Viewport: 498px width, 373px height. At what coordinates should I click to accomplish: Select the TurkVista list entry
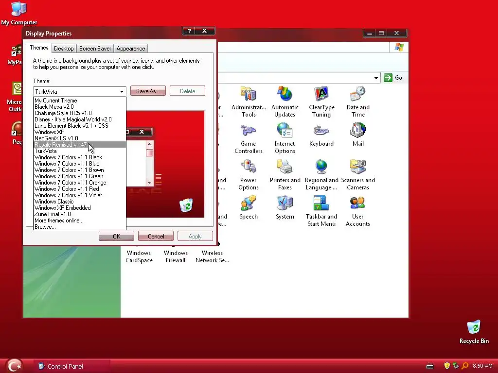[x=80, y=151]
